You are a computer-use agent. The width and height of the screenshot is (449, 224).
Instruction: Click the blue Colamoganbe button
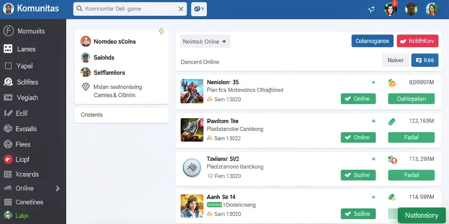pyautogui.click(x=372, y=41)
